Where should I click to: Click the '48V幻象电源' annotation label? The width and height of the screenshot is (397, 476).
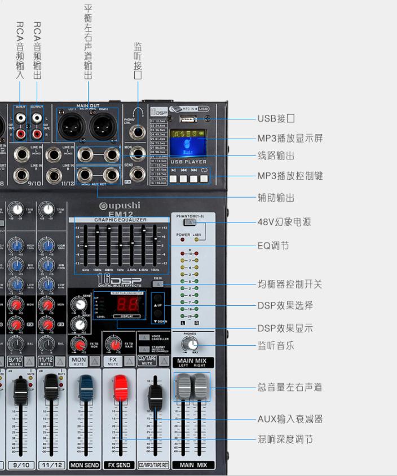point(284,222)
